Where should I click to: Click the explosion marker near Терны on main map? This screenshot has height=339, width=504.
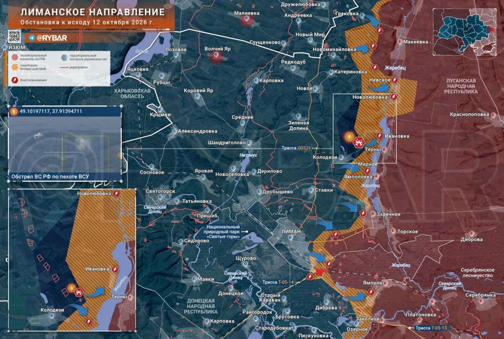click(358, 142)
